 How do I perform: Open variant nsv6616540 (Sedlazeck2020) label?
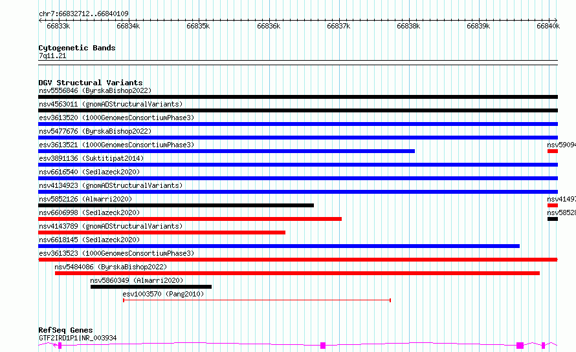(89, 172)
